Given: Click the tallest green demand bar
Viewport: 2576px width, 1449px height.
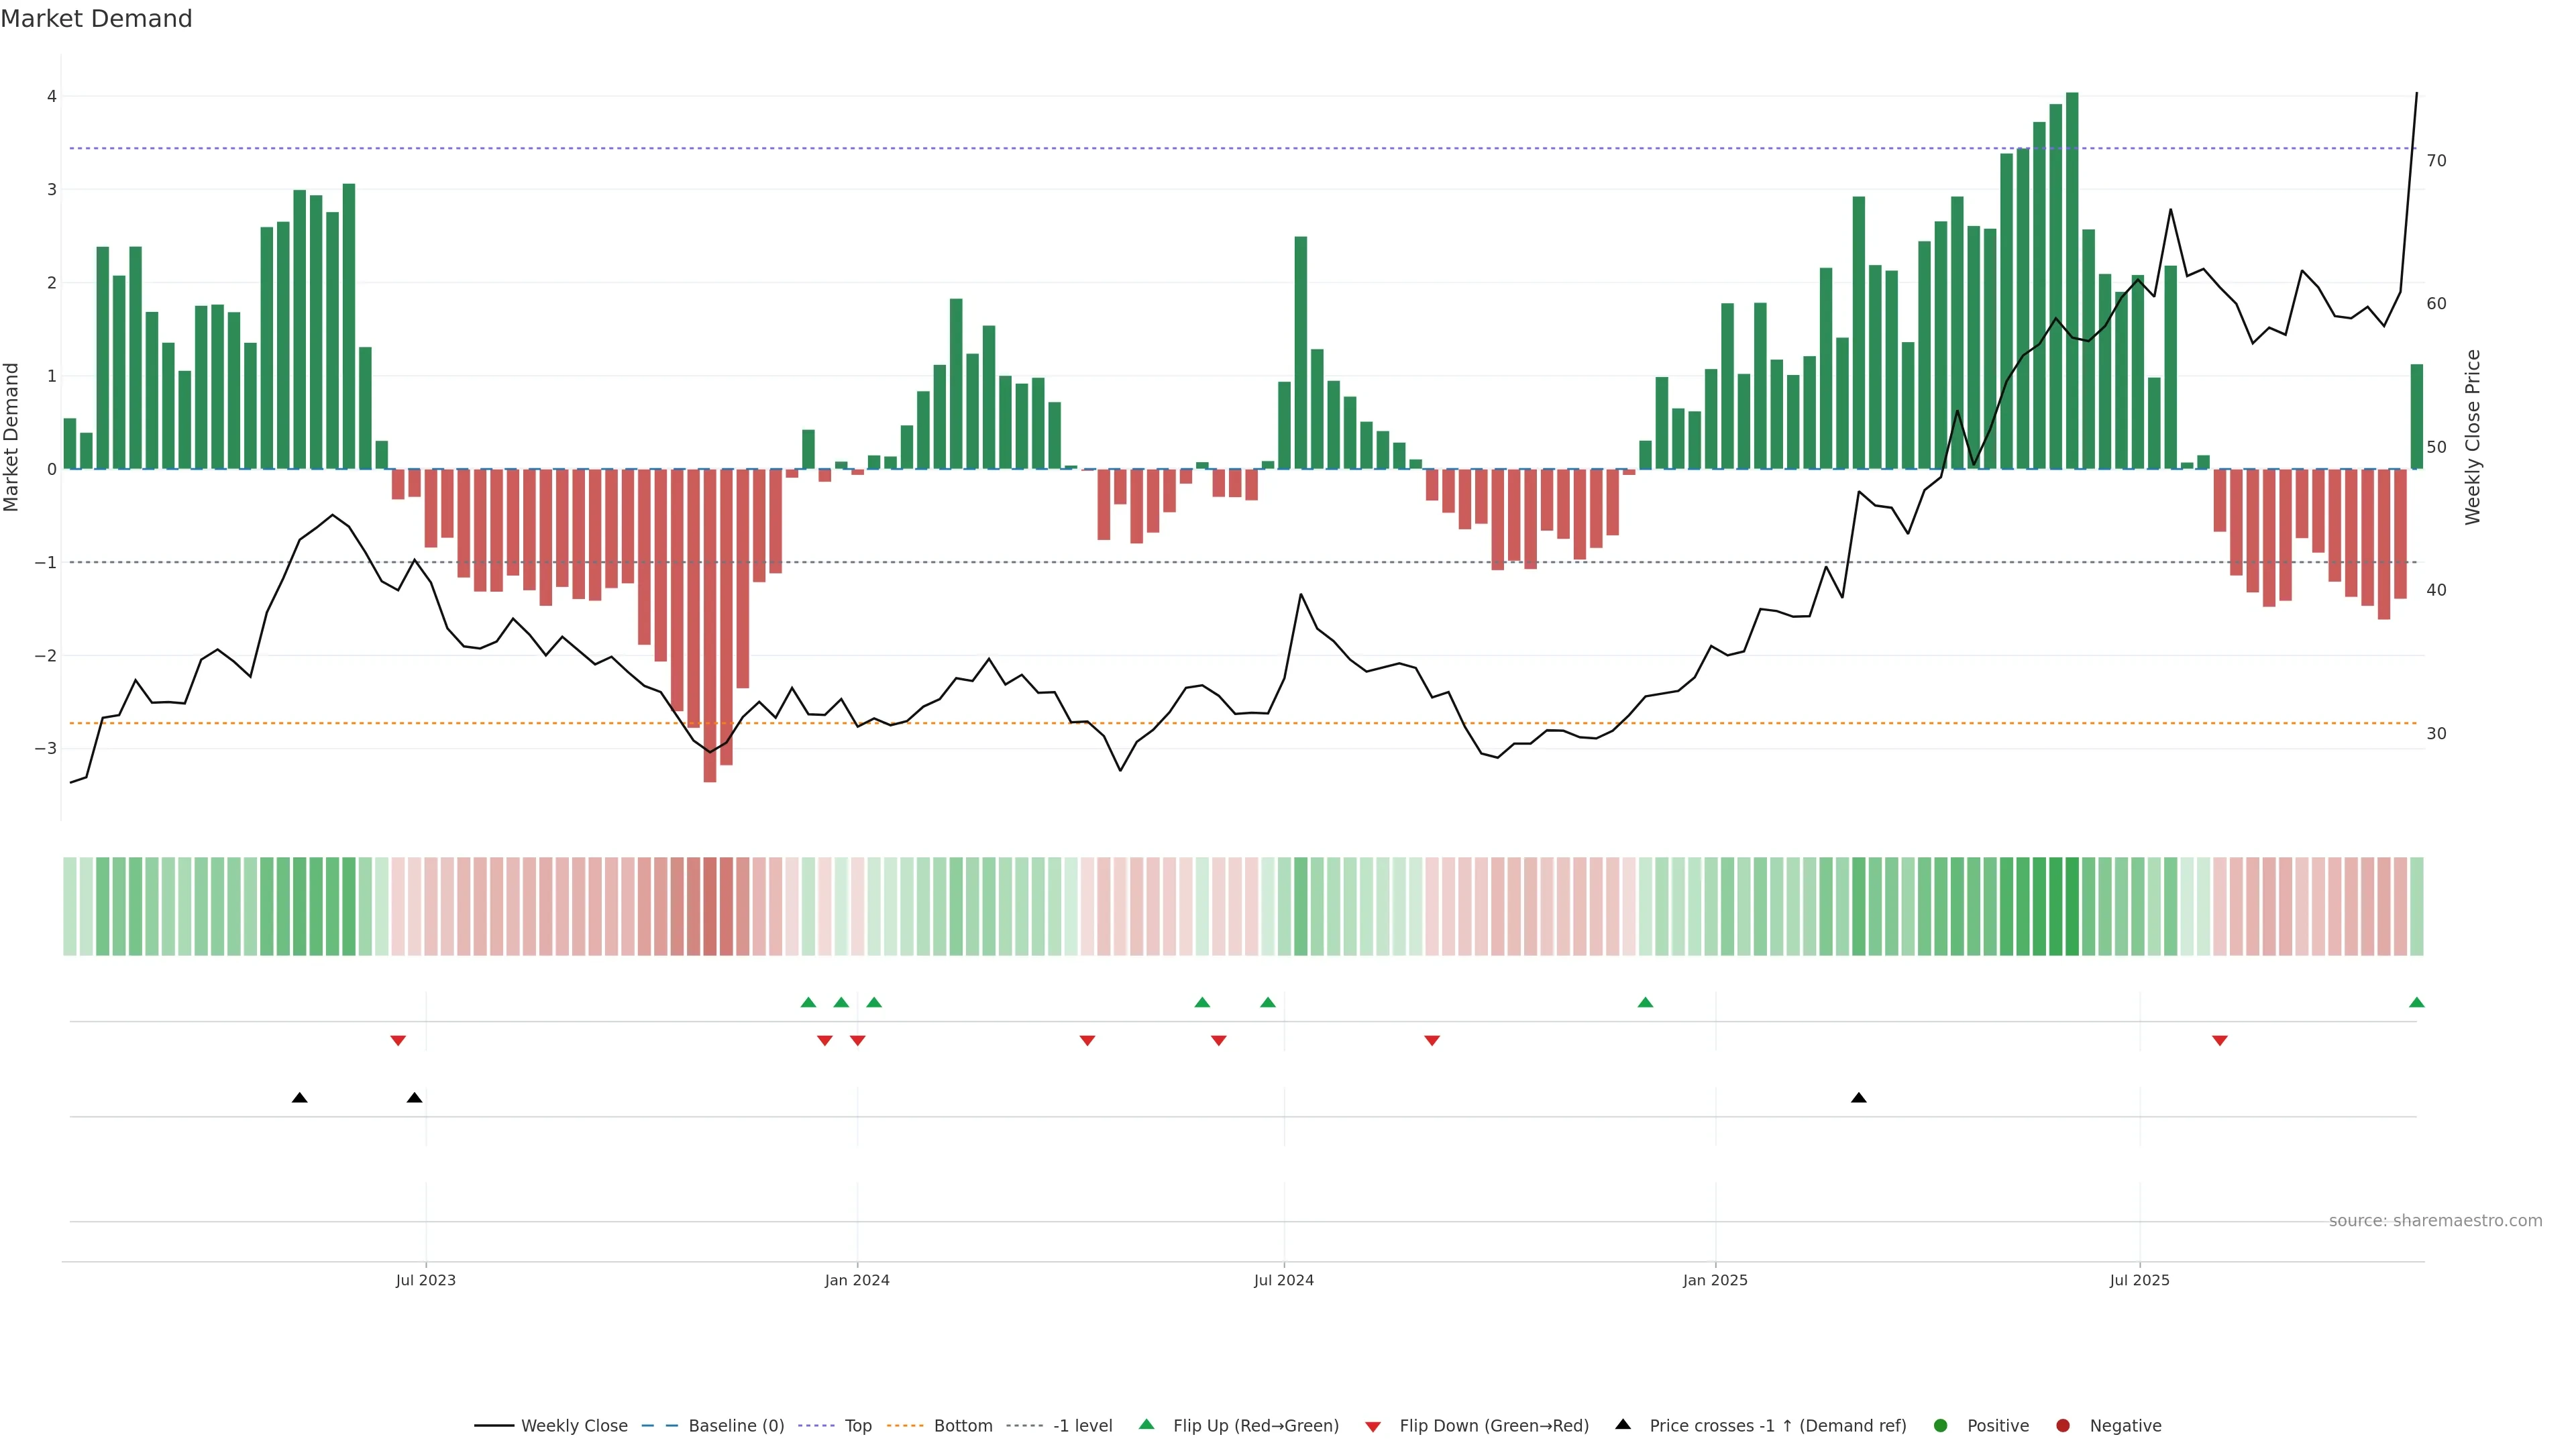Looking at the screenshot, I should point(2072,280).
